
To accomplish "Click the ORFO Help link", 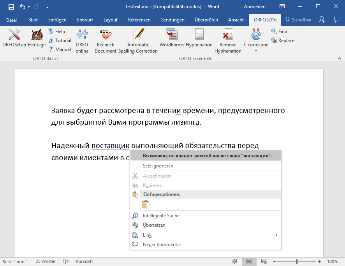I will tap(60, 32).
